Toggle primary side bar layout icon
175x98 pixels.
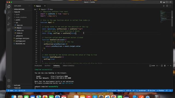(161, 2)
